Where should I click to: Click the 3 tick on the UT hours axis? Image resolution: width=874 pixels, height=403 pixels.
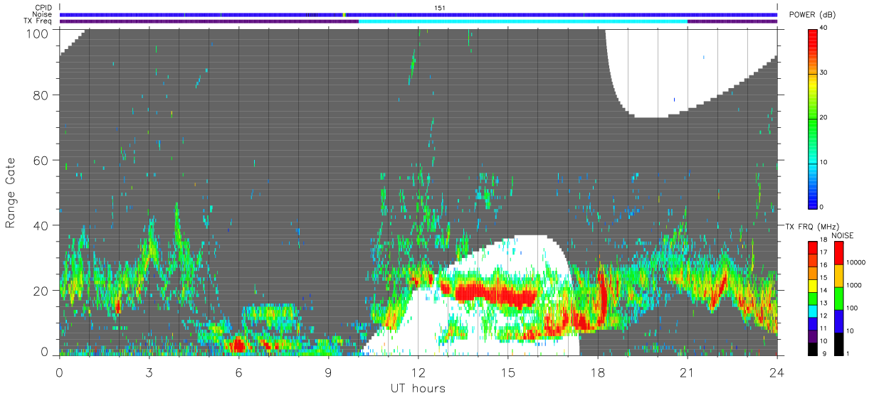click(149, 372)
